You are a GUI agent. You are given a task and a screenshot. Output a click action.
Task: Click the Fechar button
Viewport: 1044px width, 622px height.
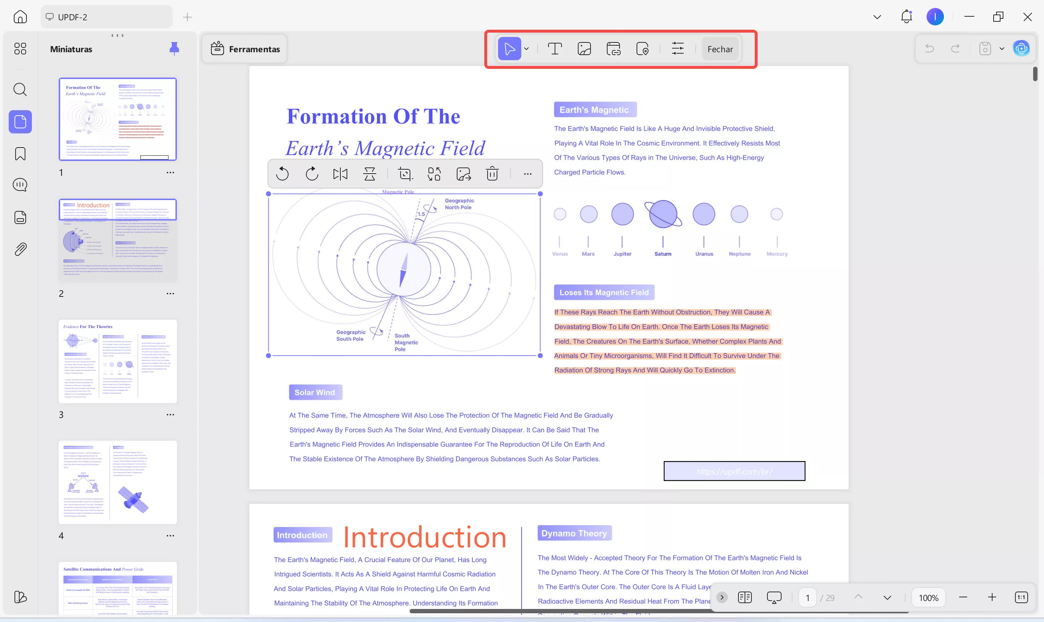720,49
